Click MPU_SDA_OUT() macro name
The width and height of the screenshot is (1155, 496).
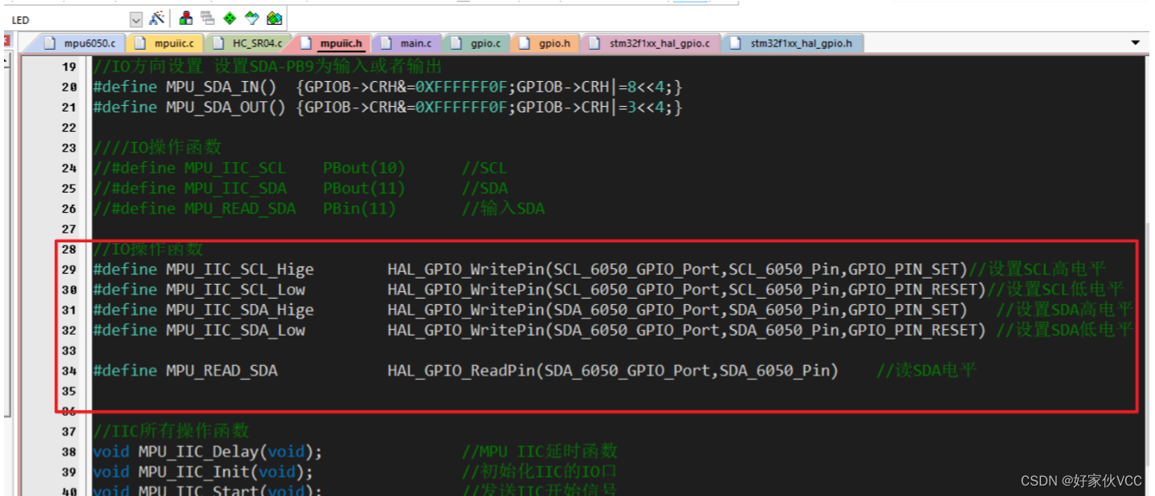coord(226,107)
